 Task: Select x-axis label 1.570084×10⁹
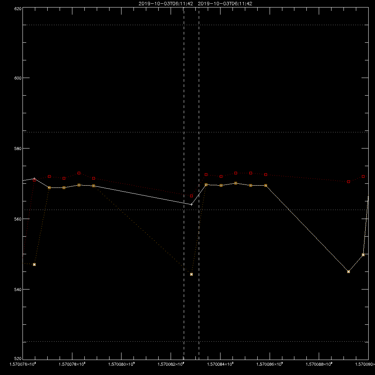click(220, 364)
